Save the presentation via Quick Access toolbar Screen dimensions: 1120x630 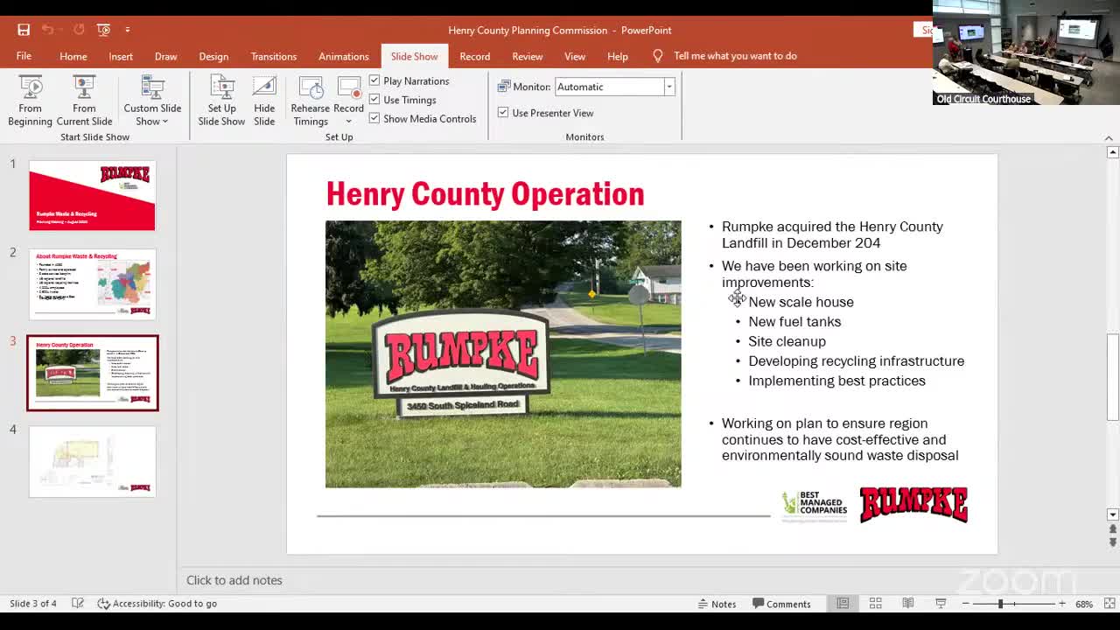[24, 29]
